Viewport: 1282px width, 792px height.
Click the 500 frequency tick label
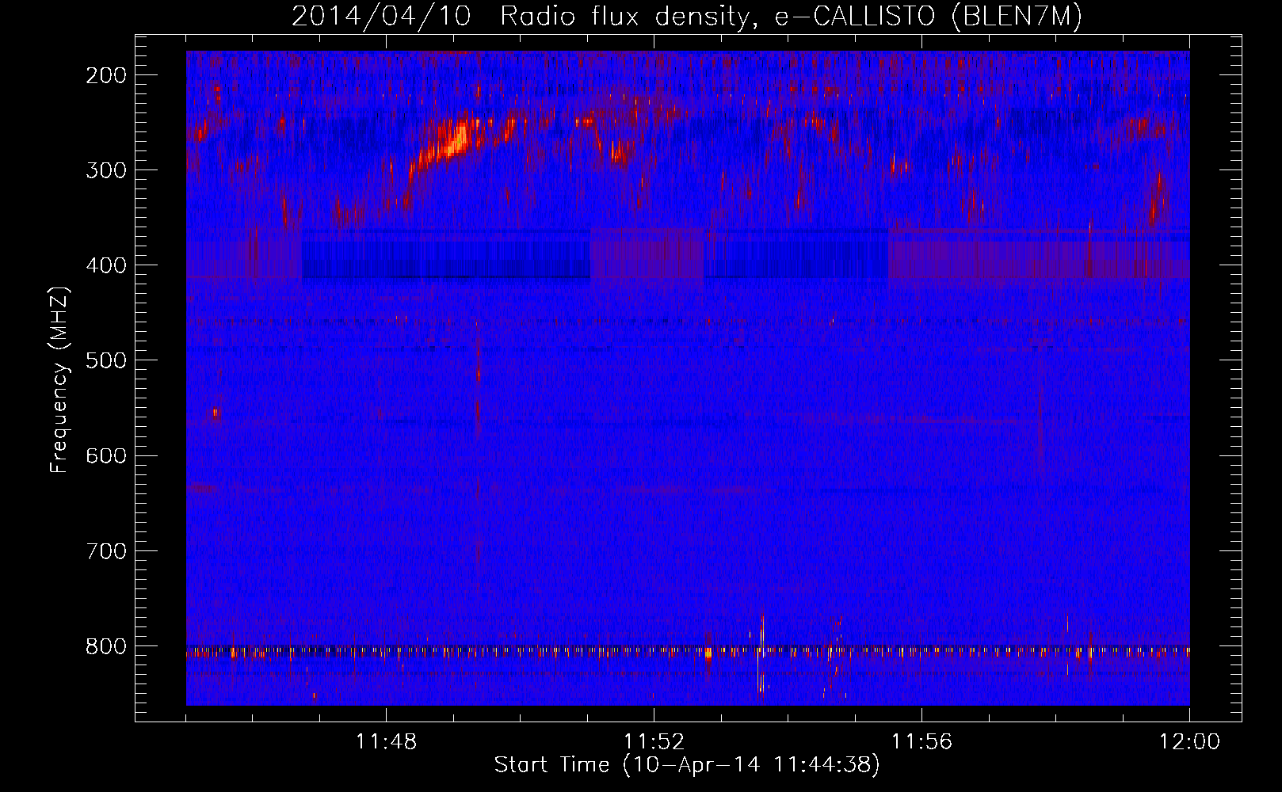[106, 360]
